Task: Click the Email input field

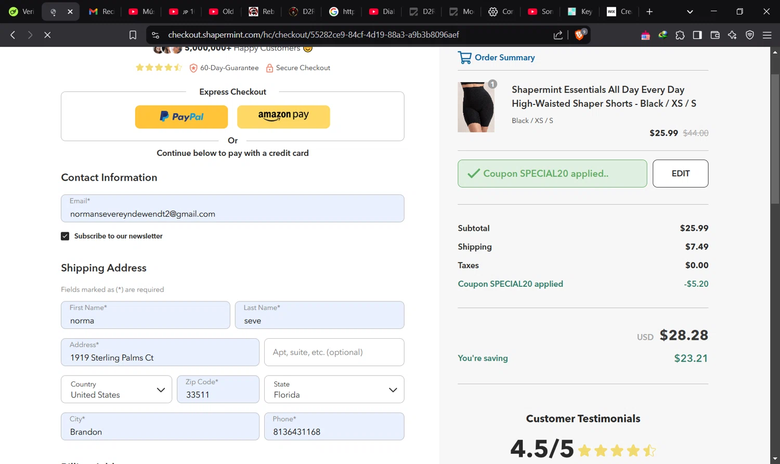Action: 232,208
